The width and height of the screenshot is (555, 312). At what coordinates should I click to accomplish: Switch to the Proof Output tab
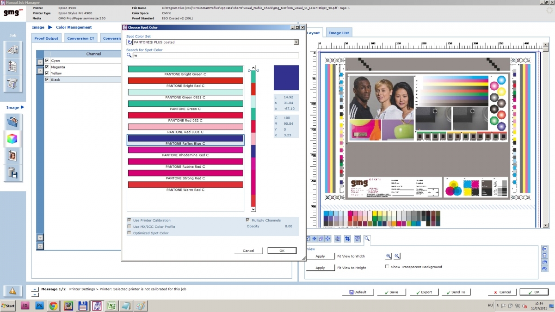[46, 38]
